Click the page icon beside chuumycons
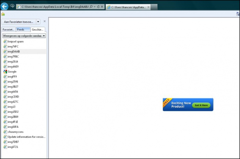 point(5,132)
